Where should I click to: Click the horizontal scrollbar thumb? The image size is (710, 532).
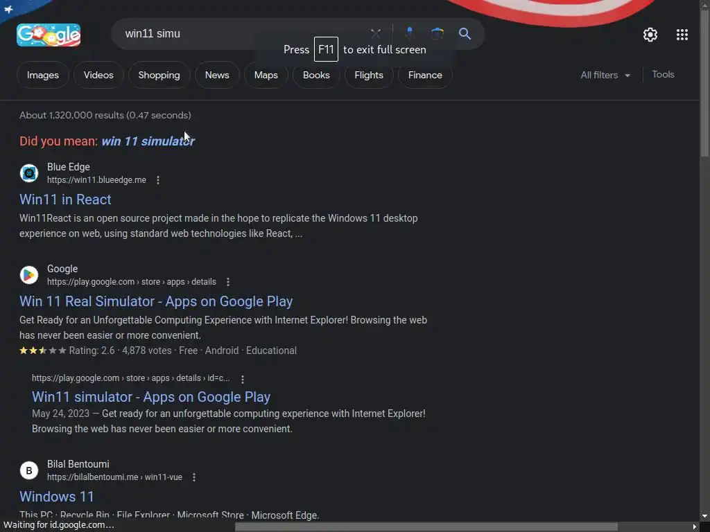coord(426,526)
